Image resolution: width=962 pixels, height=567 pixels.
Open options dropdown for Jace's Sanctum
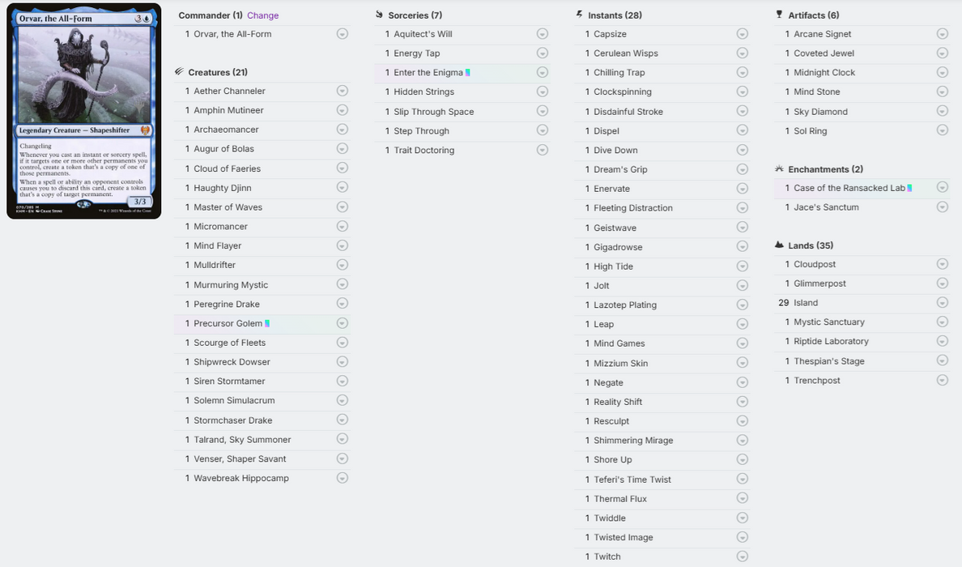[x=943, y=207]
